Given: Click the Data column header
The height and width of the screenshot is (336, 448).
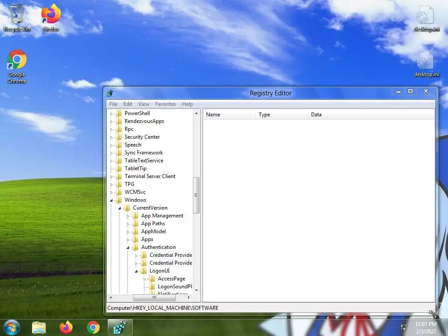Looking at the screenshot, I should click(x=371, y=115).
